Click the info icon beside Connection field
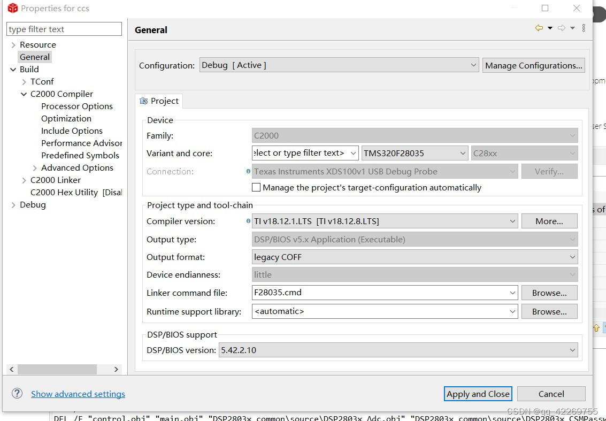 247,171
